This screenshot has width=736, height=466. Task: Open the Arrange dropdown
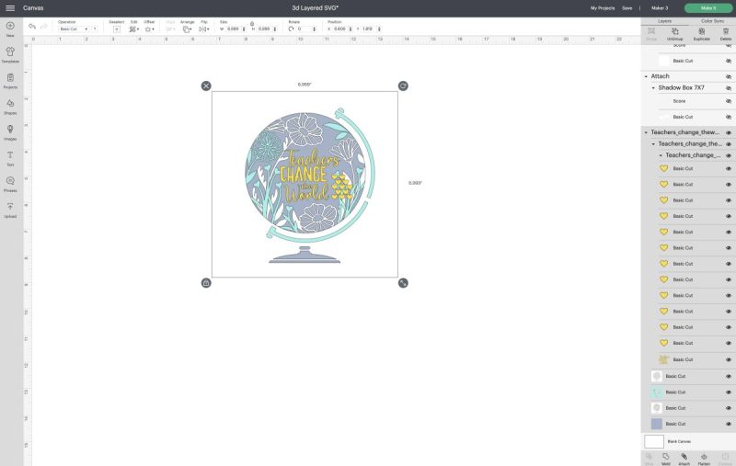pos(188,29)
